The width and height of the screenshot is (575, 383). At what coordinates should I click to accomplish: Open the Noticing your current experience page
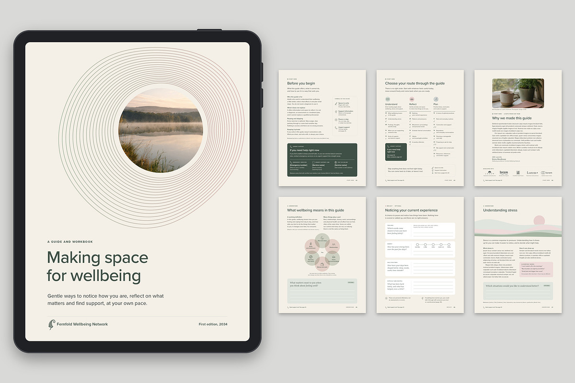tap(420, 255)
